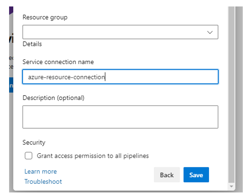Expand the Resource group dropdown chevron
Screen dimensions: 247x196
pos(210,32)
